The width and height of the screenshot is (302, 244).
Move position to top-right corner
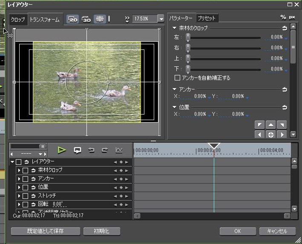point(282,125)
